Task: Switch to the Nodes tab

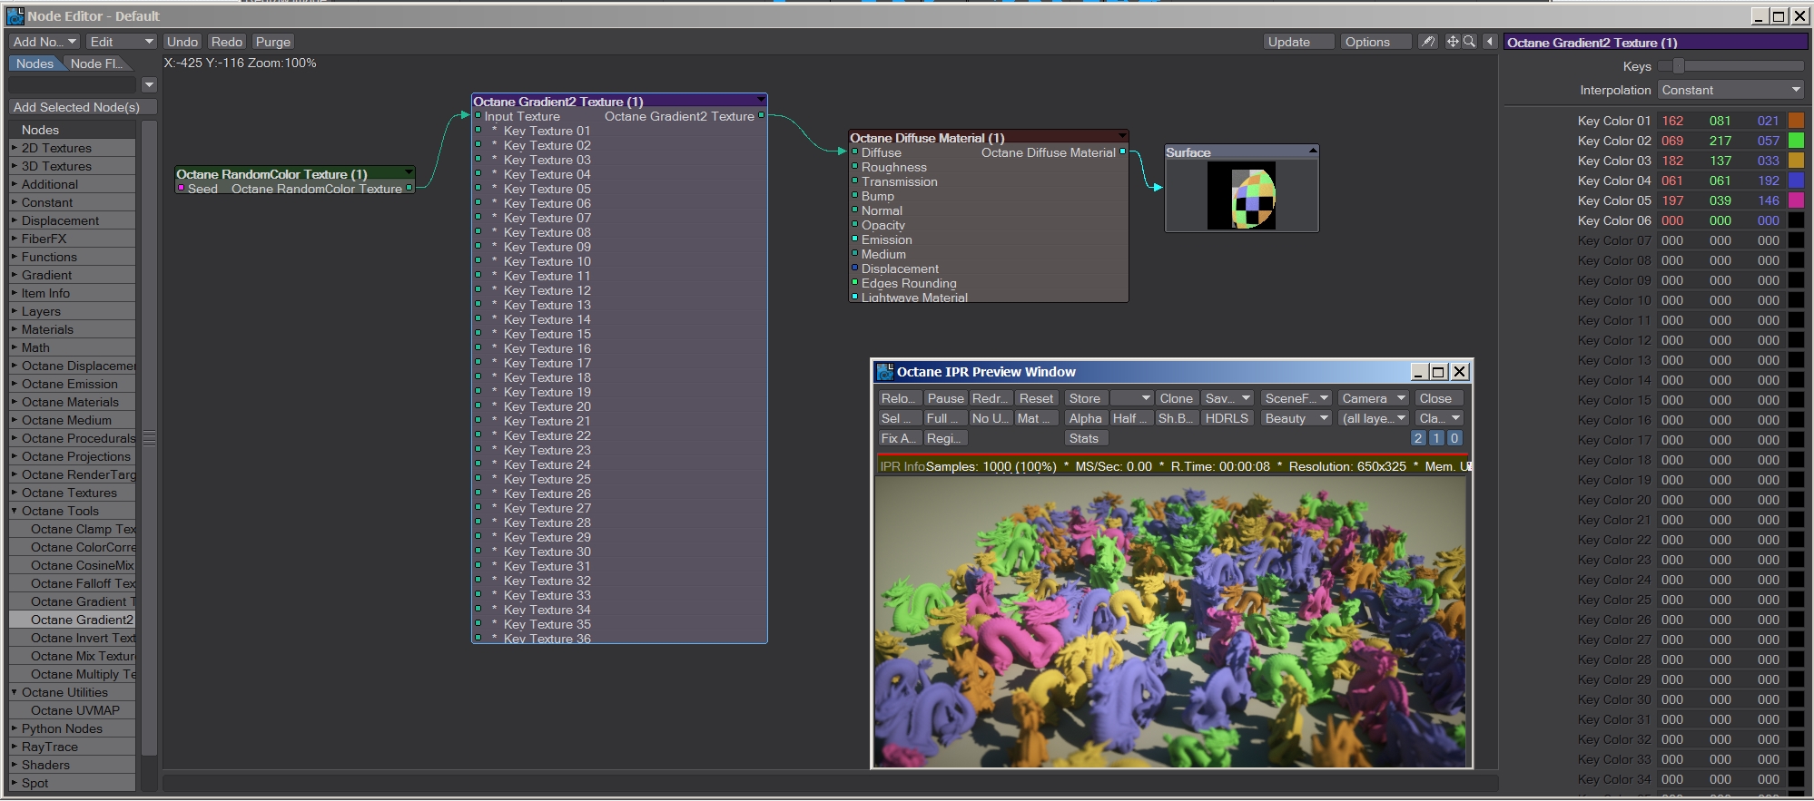Action: point(35,63)
